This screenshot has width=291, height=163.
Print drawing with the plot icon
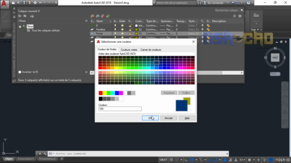[x=35, y=3]
